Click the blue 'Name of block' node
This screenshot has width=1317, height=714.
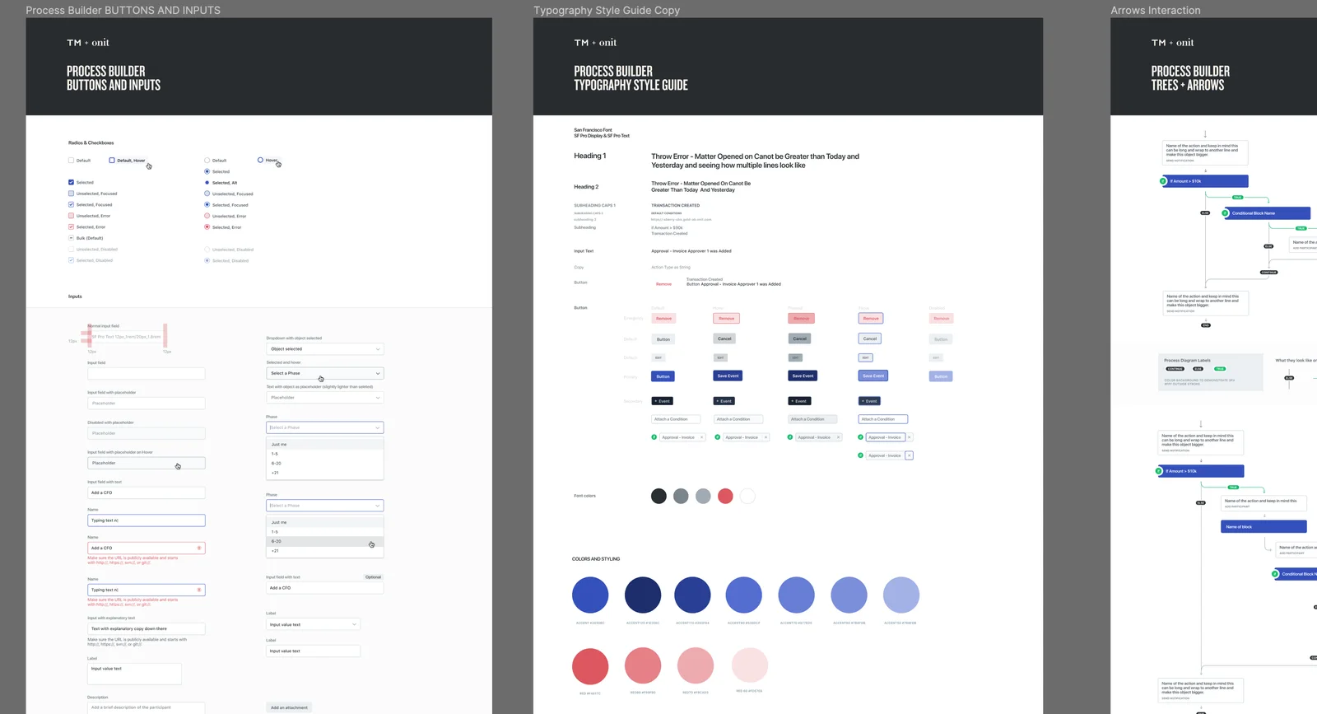point(1263,526)
